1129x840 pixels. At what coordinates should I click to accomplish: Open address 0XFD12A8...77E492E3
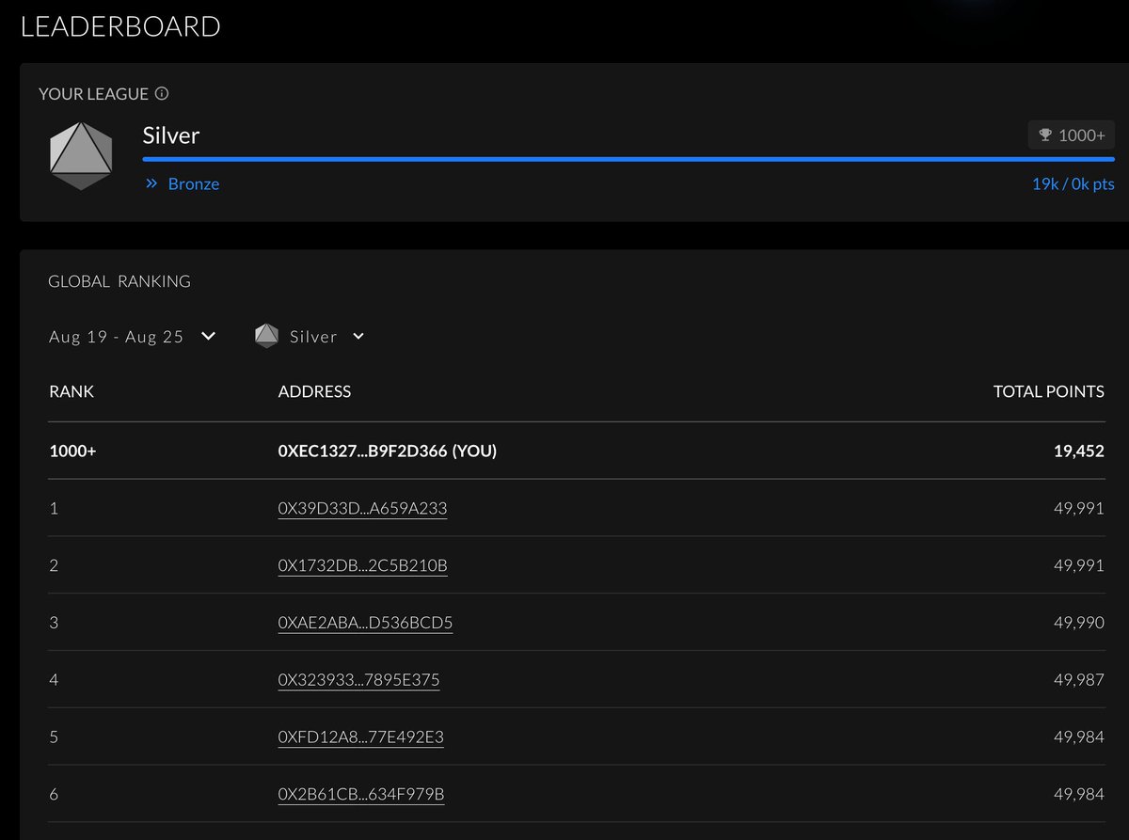coord(360,737)
